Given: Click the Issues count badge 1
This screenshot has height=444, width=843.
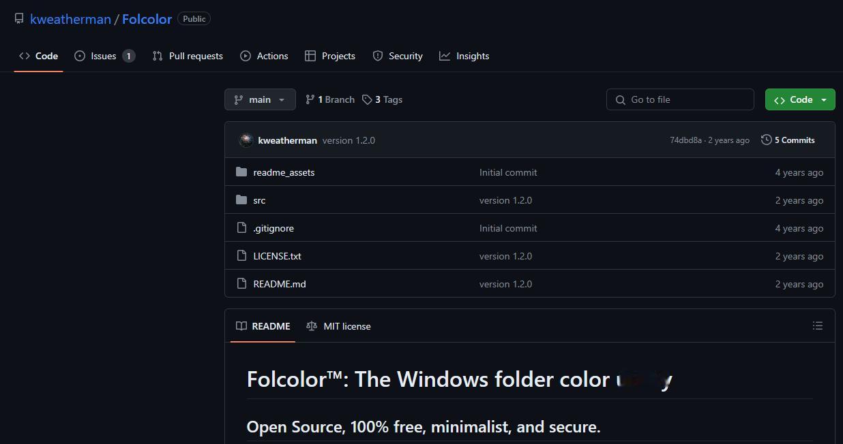Looking at the screenshot, I should 128,56.
